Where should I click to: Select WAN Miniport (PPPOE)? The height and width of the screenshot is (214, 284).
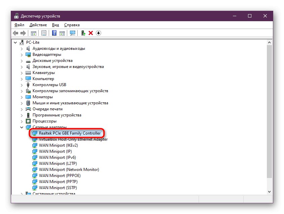coord(60,176)
